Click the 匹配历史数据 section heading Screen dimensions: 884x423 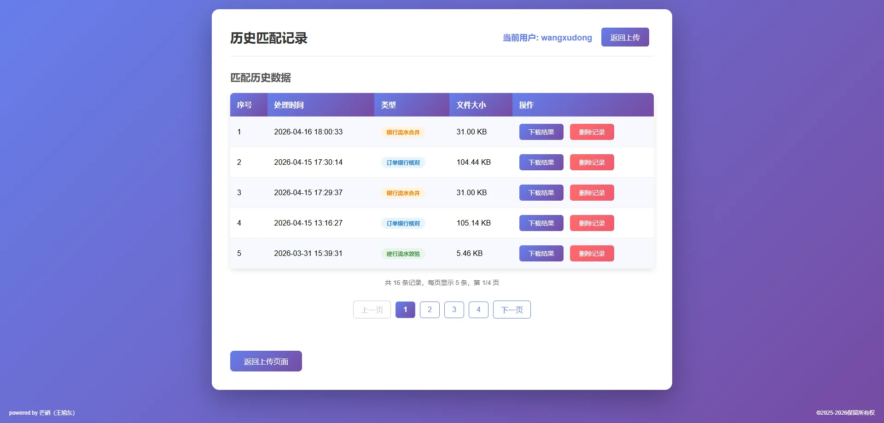coord(261,78)
